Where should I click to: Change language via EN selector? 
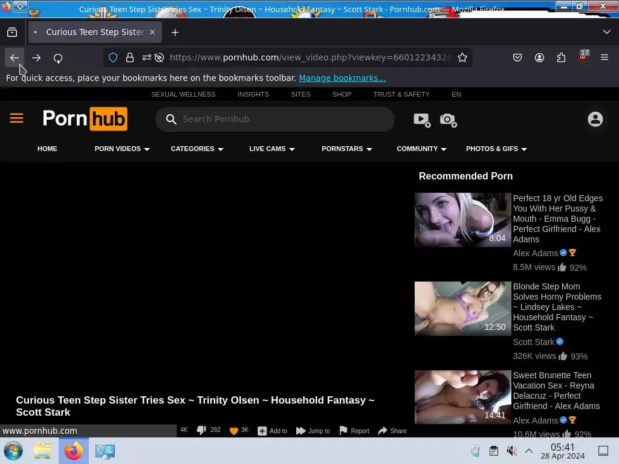click(456, 94)
